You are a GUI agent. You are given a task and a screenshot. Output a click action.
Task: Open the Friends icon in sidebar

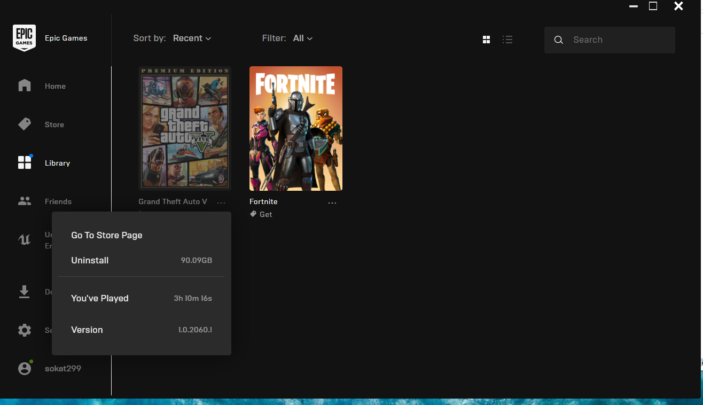pos(25,201)
